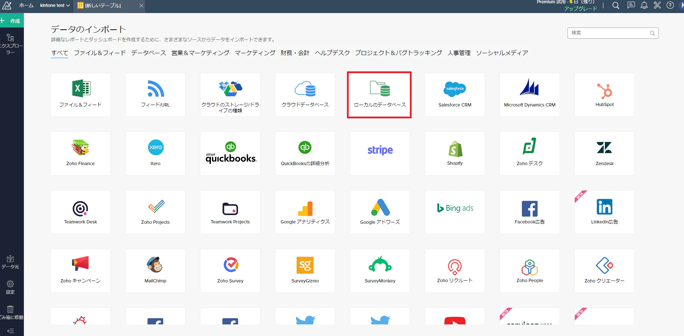Select the Zoho Survey connector
The width and height of the screenshot is (684, 336).
tap(230, 271)
